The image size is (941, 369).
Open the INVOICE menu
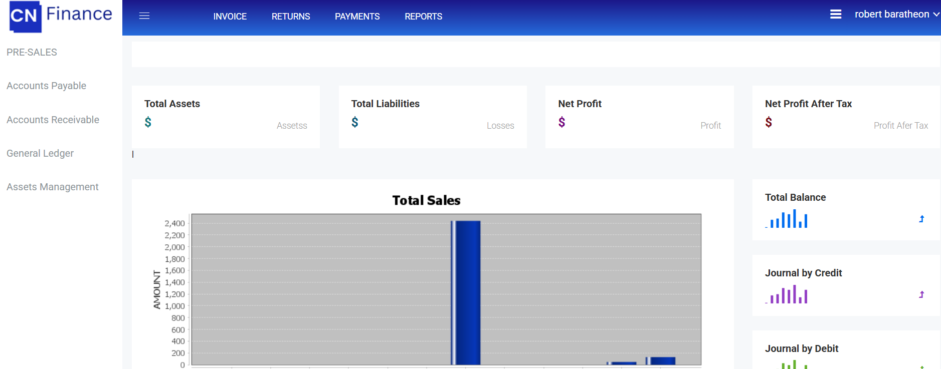click(230, 17)
